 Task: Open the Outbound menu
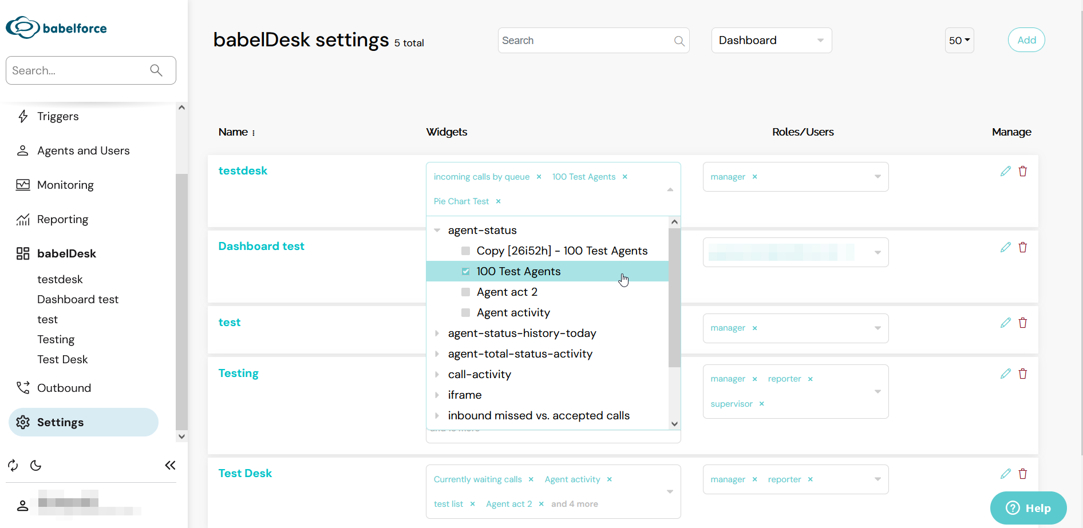64,388
